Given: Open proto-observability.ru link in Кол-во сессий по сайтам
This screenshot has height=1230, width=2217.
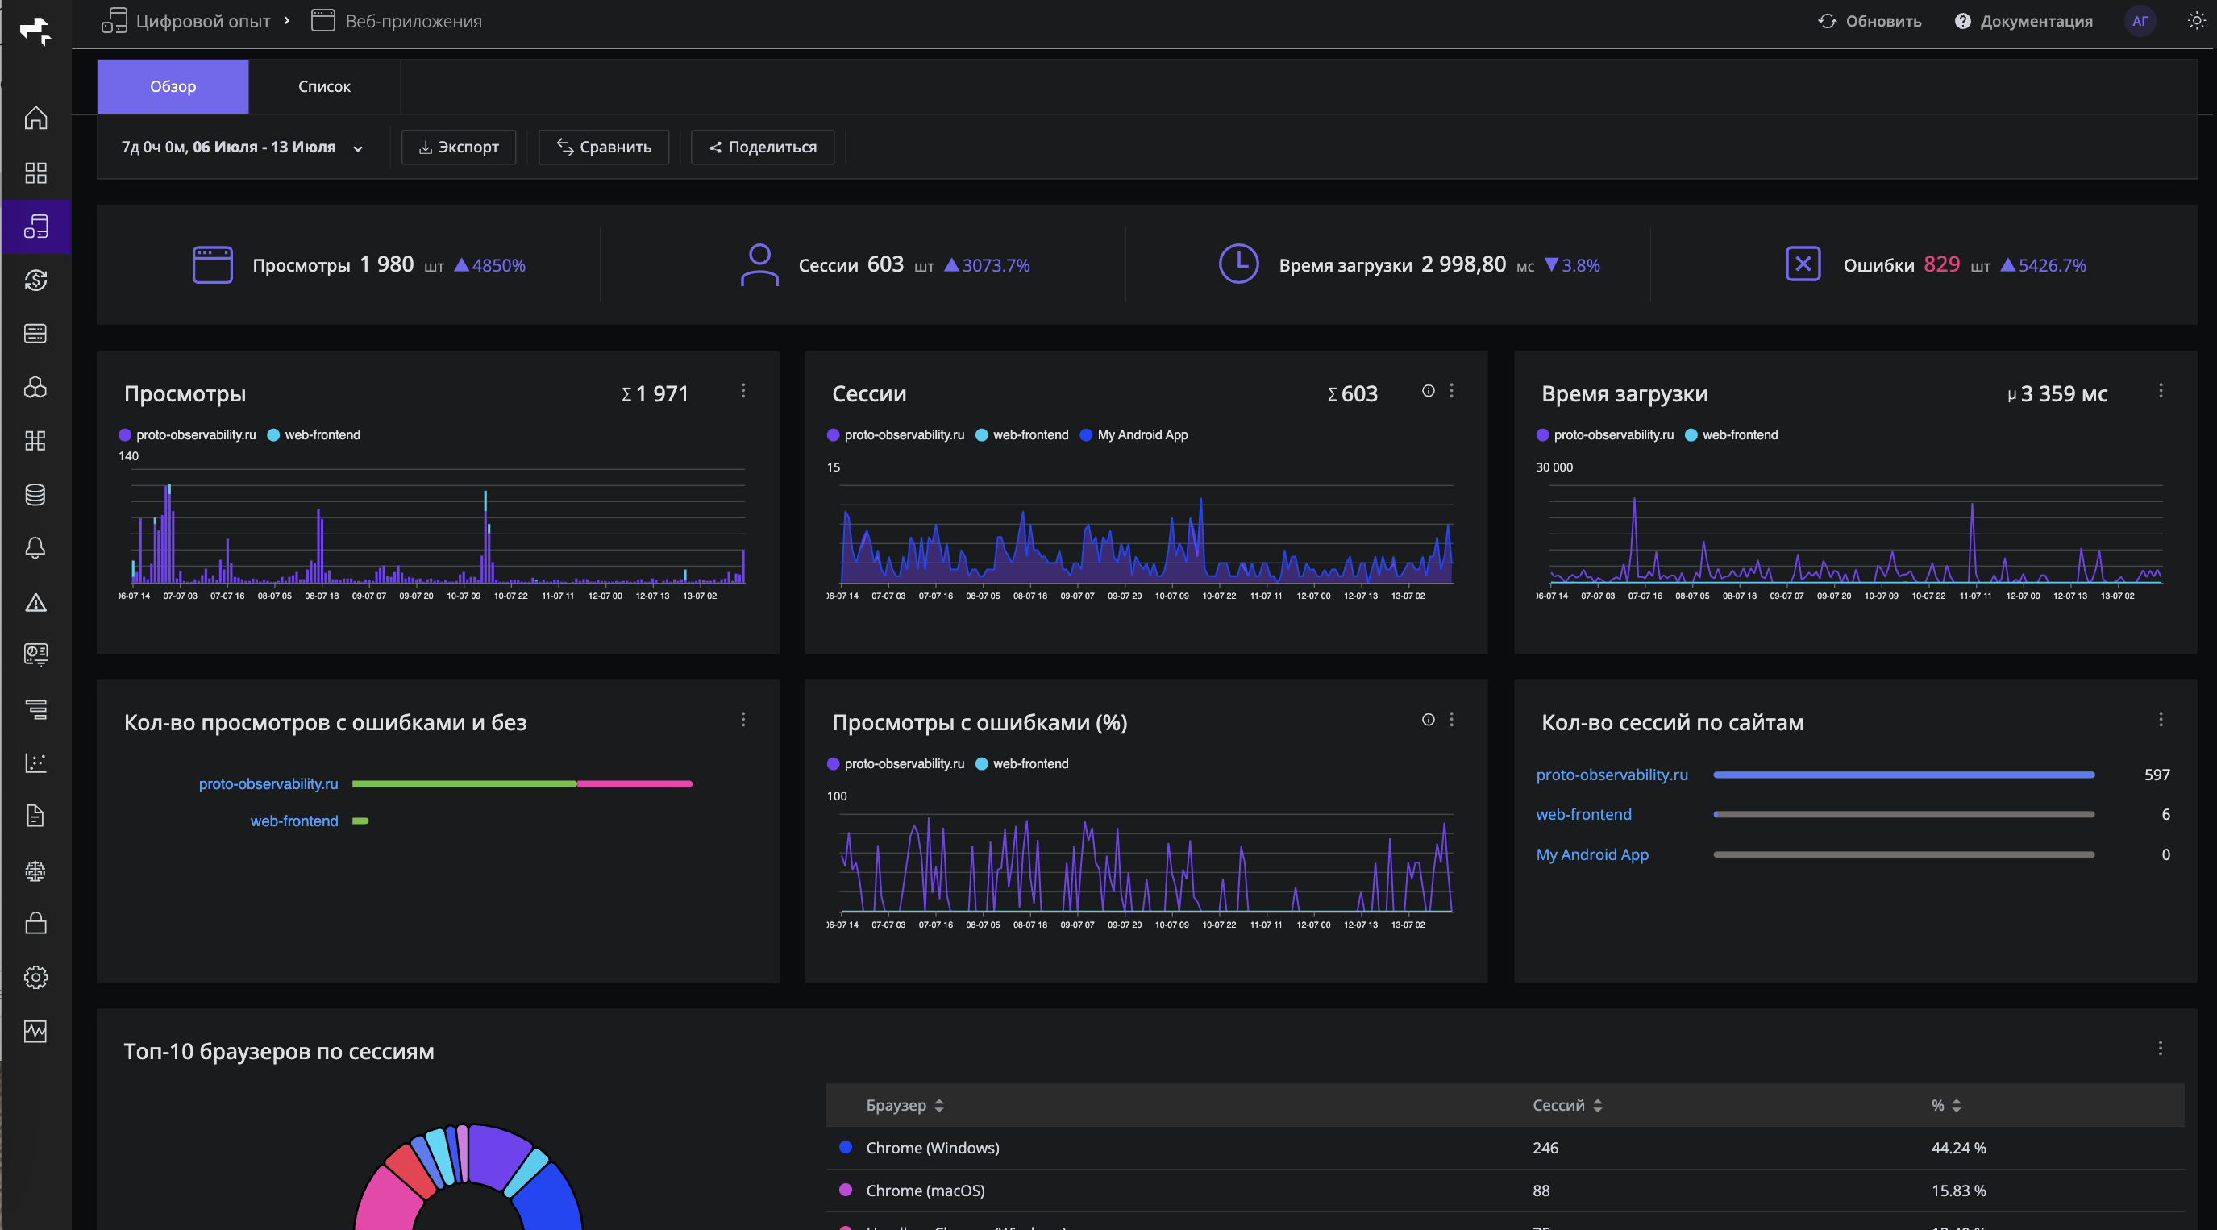Looking at the screenshot, I should pyautogui.click(x=1612, y=775).
